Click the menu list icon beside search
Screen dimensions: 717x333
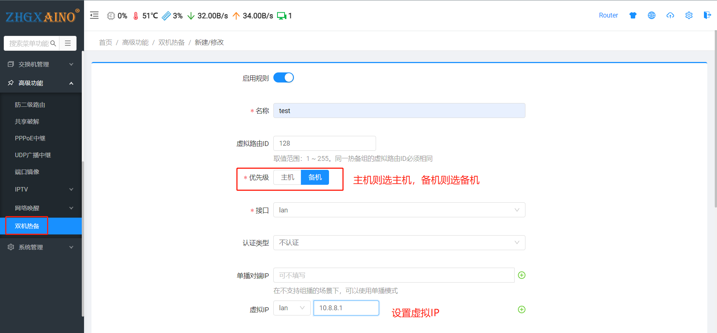pyautogui.click(x=68, y=43)
